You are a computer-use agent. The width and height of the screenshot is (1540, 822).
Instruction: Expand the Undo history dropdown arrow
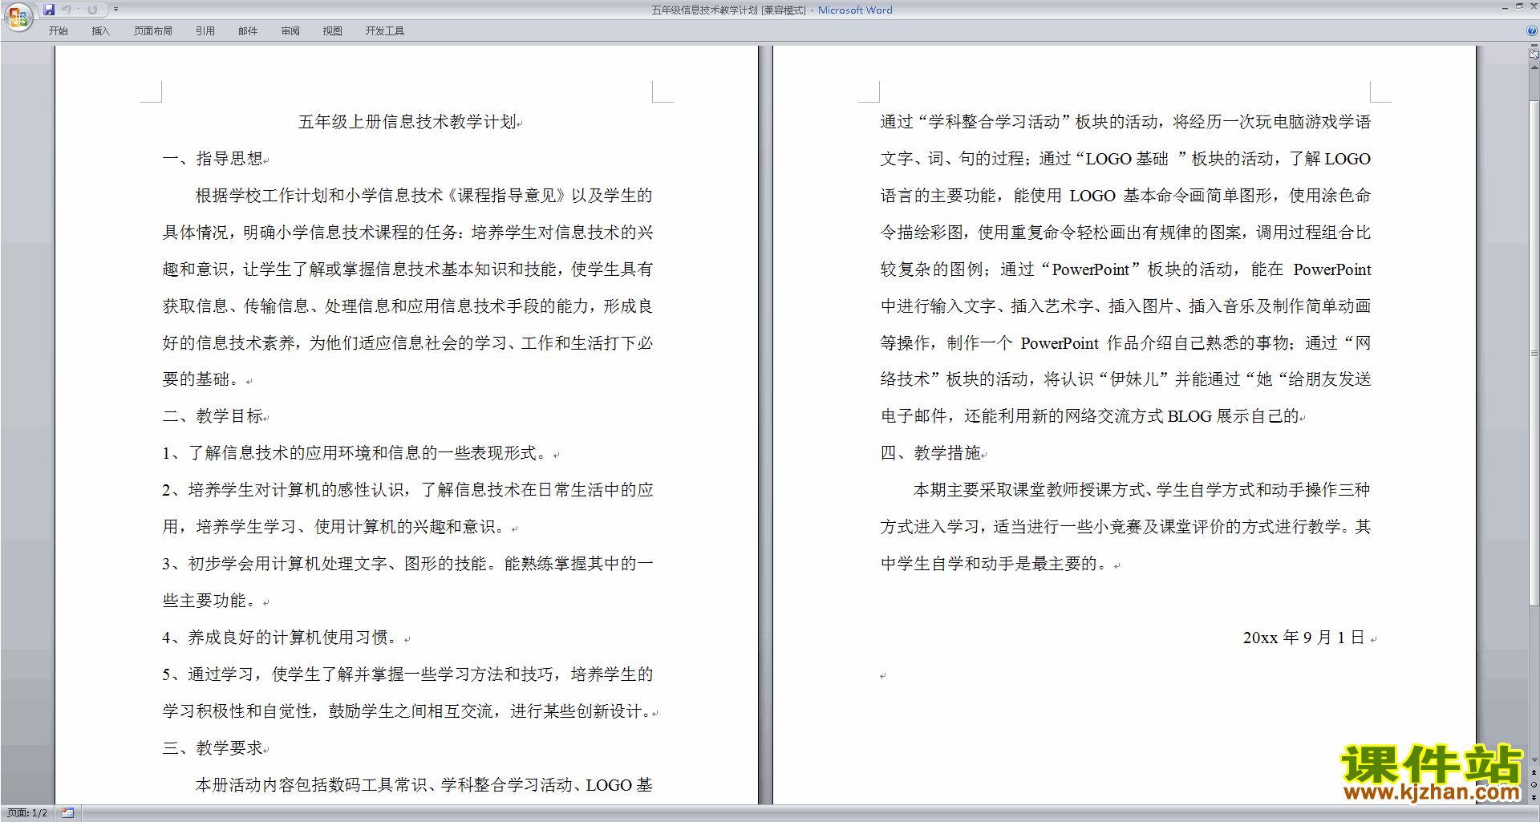point(78,10)
